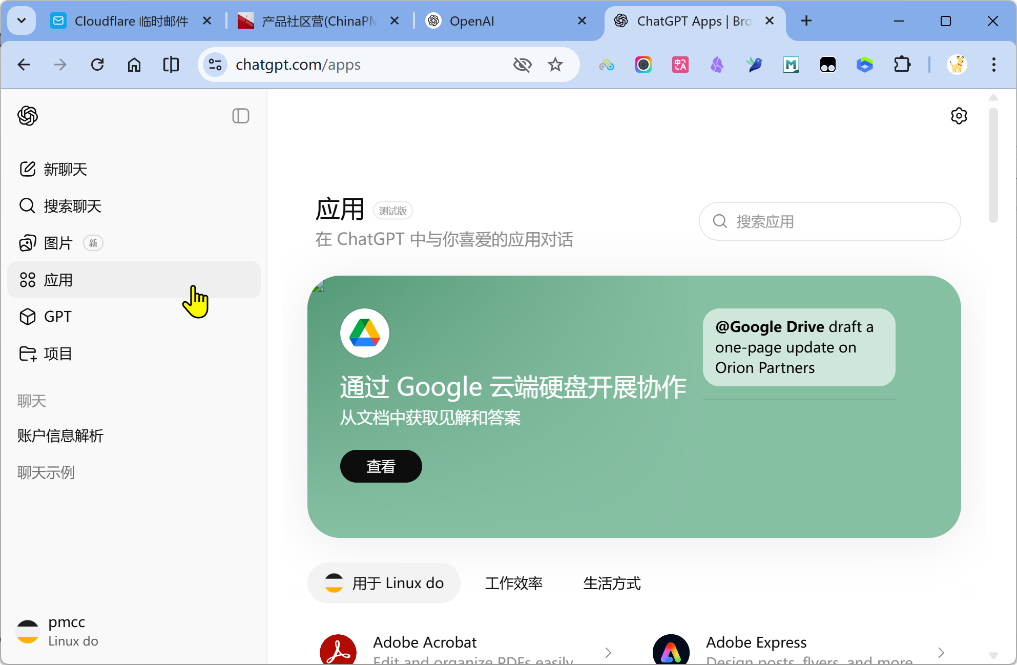Click the page vertical scrollbar thumb
This screenshot has width=1017, height=665.
click(x=993, y=164)
